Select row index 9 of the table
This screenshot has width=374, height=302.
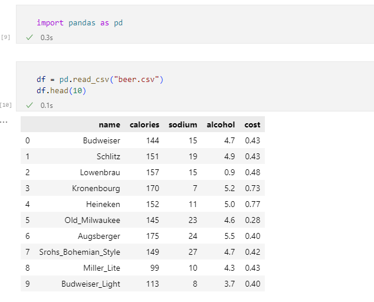click(x=27, y=284)
